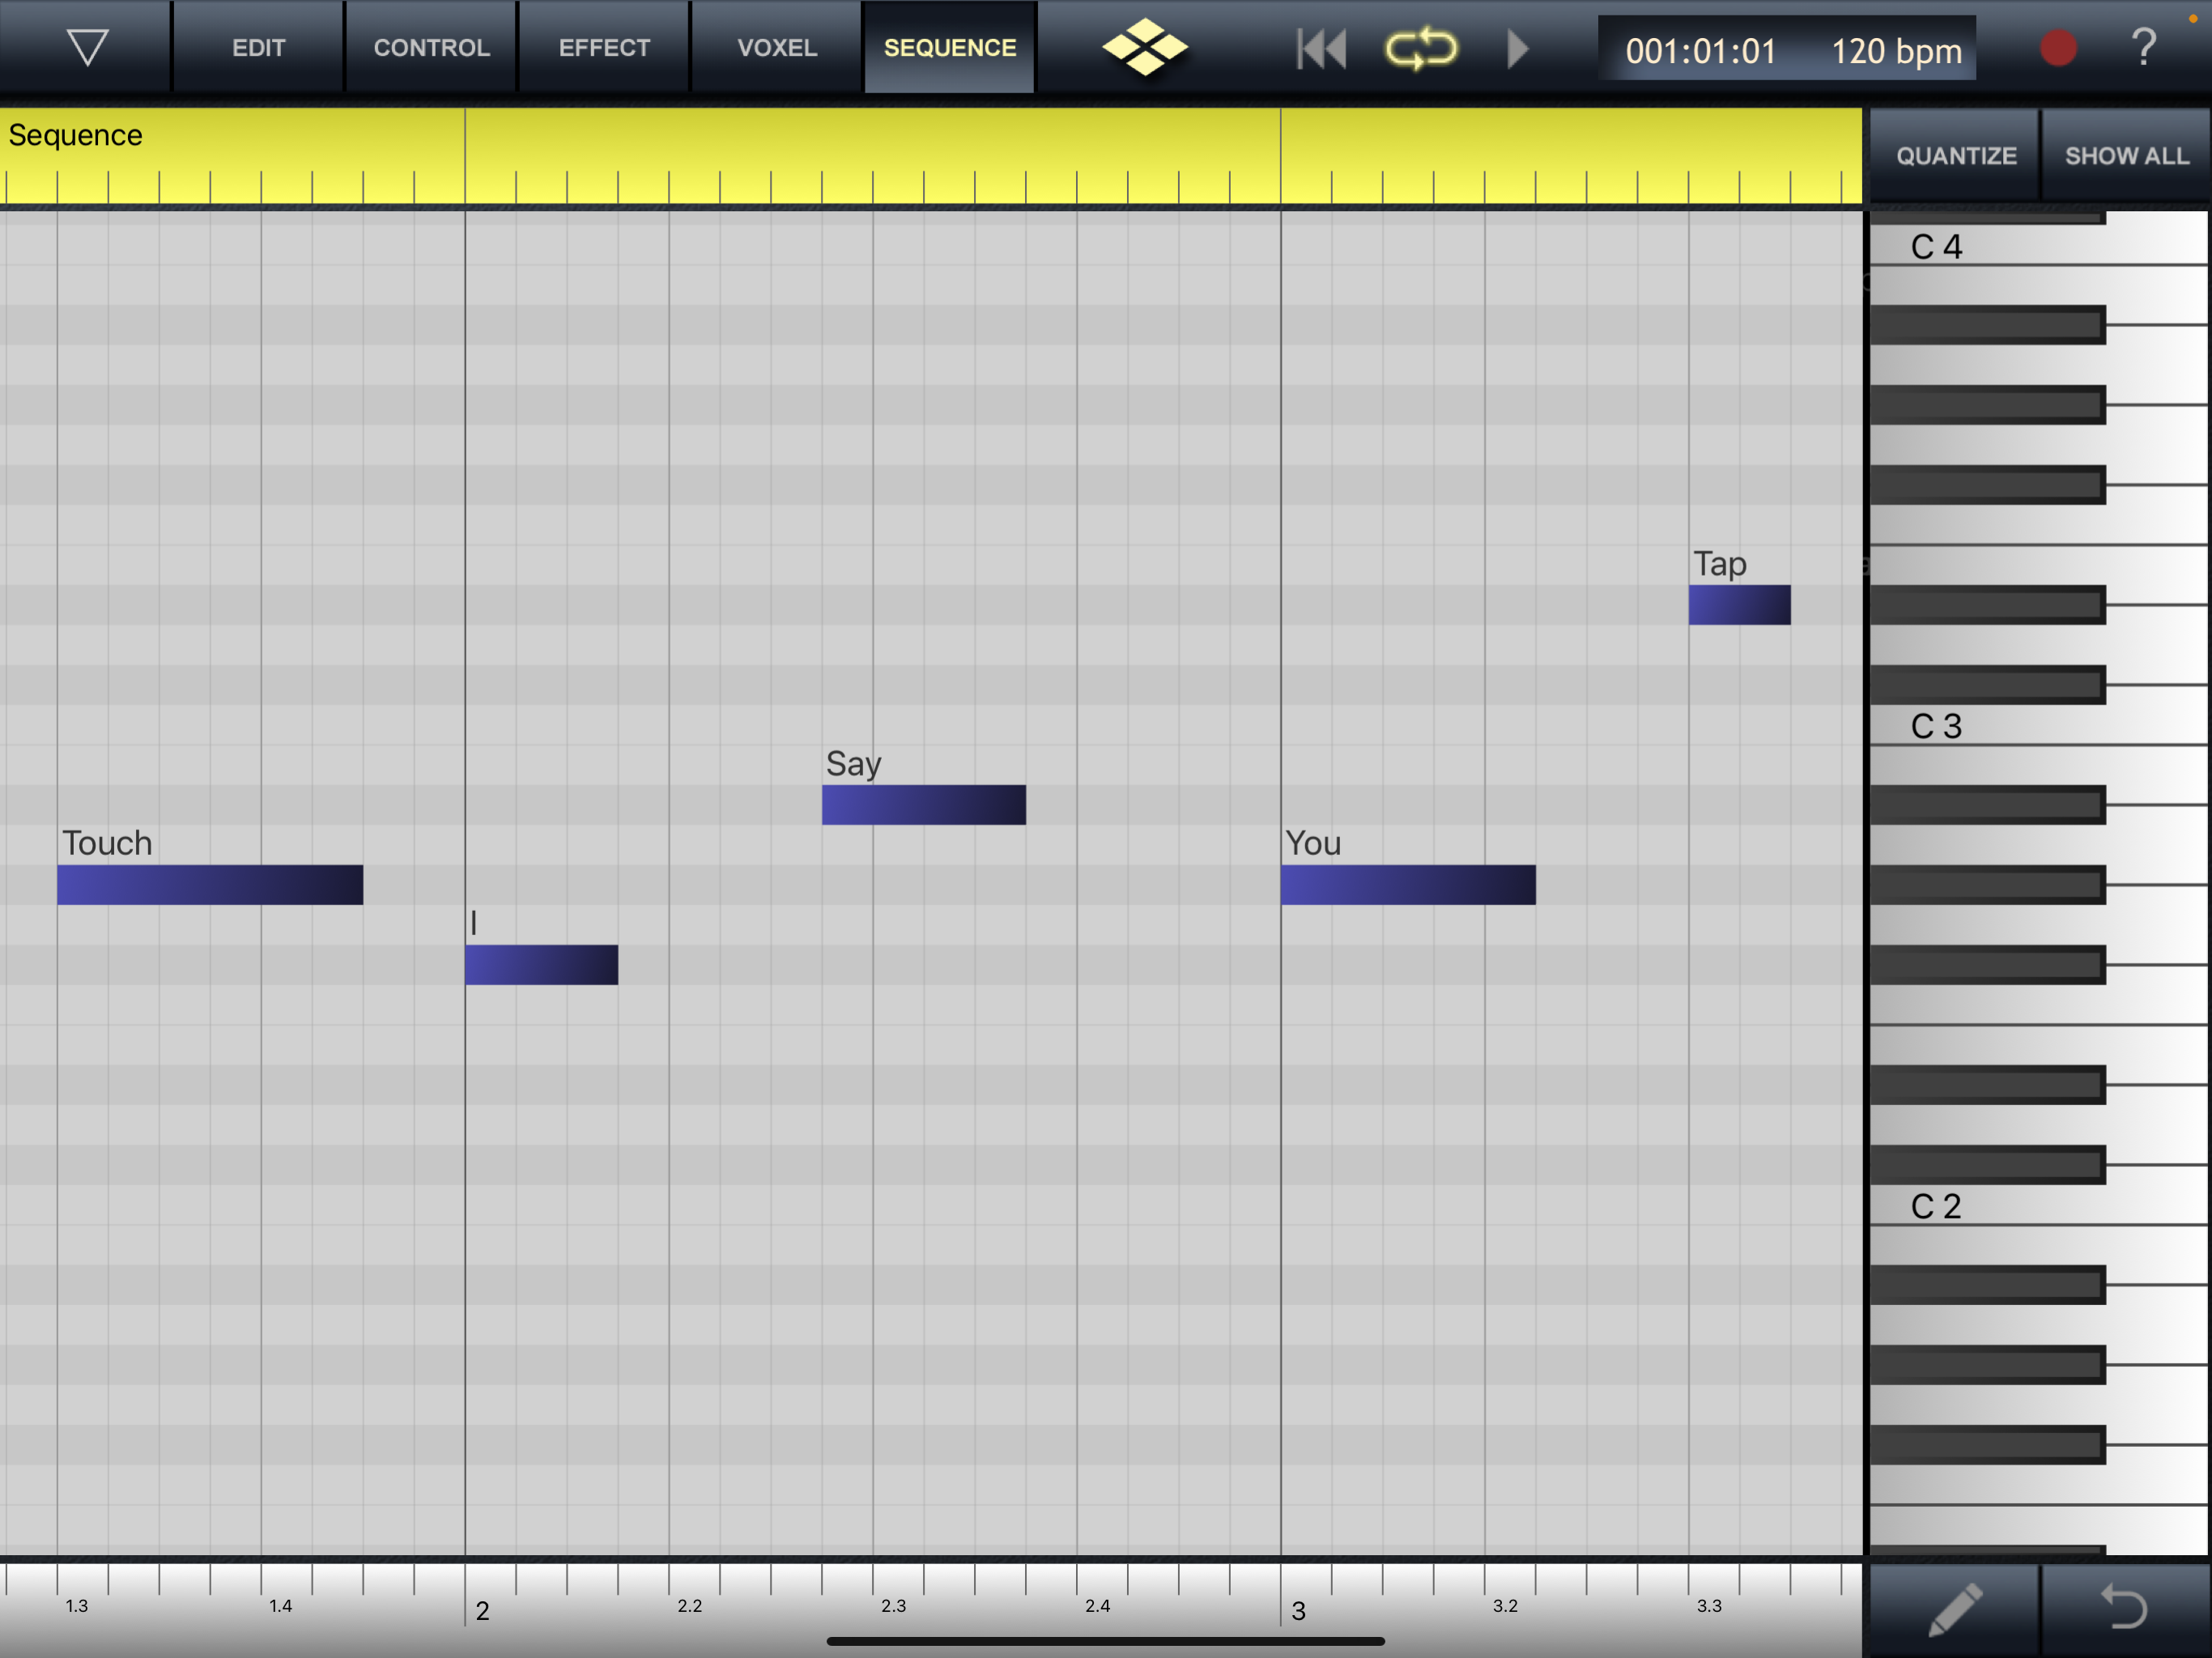
Task: Click the QUANTIZE button
Action: point(1955,156)
